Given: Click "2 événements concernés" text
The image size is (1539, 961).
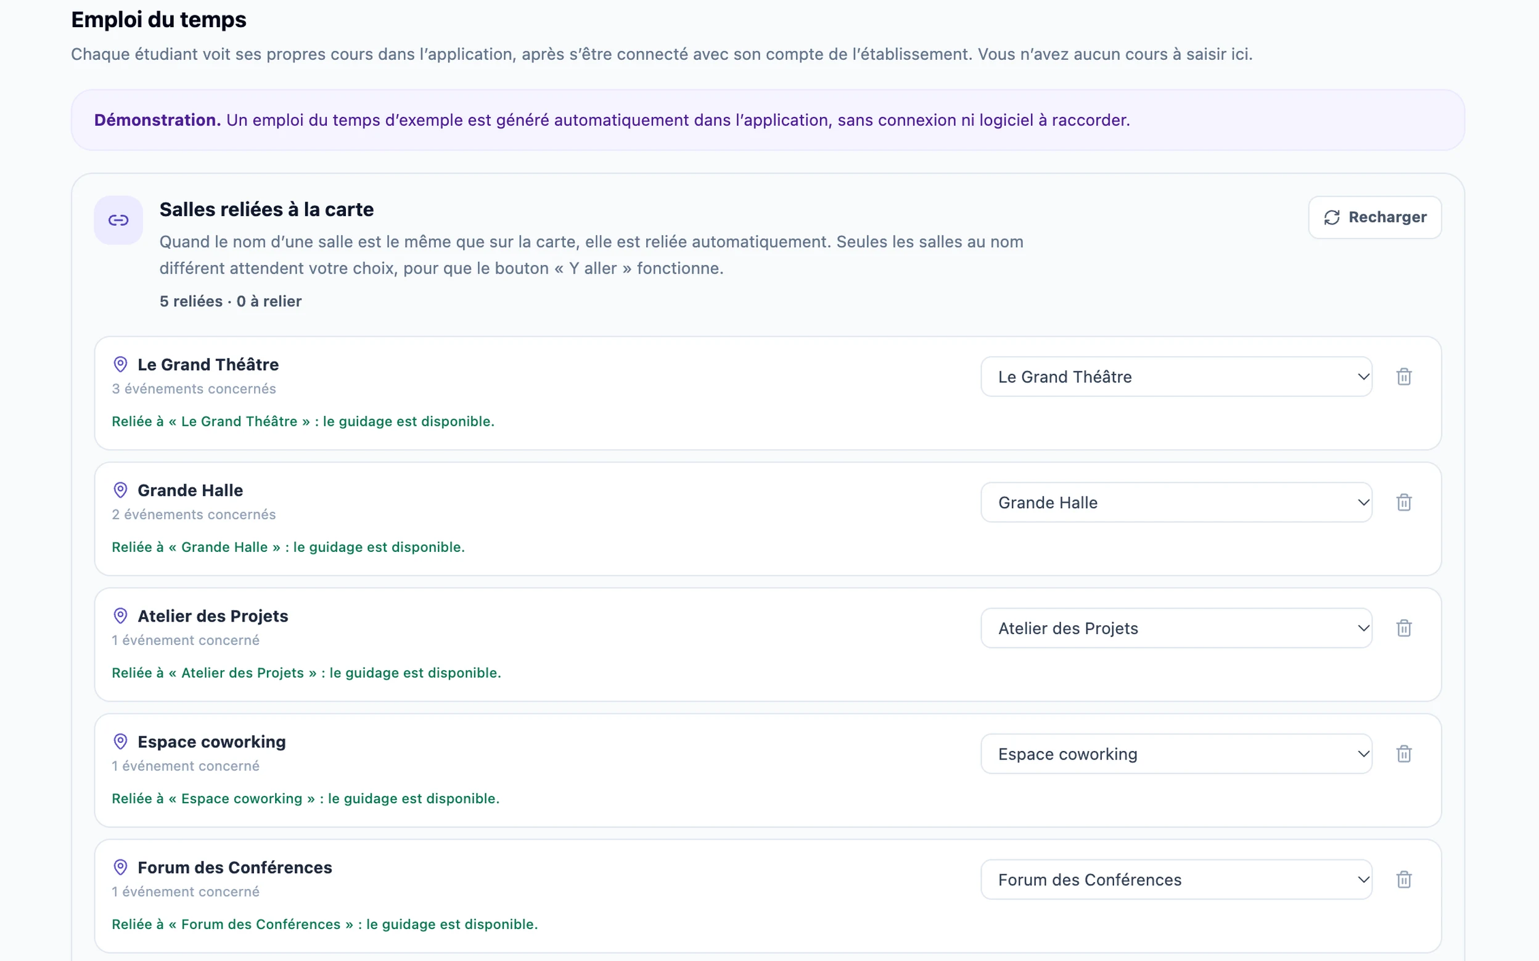Looking at the screenshot, I should (194, 515).
